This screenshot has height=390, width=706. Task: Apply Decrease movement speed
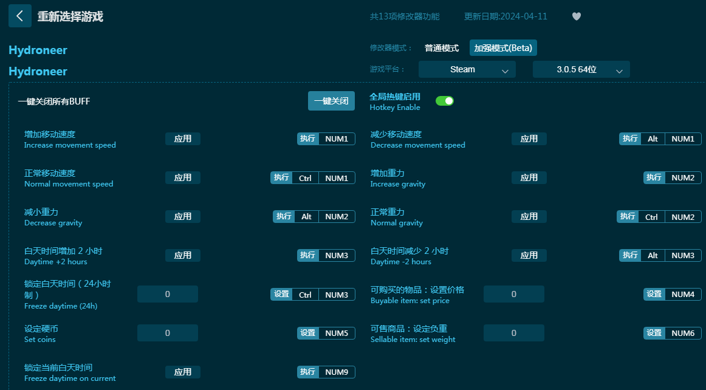[x=529, y=139]
